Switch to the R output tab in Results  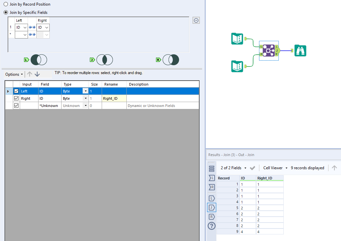coord(212,217)
